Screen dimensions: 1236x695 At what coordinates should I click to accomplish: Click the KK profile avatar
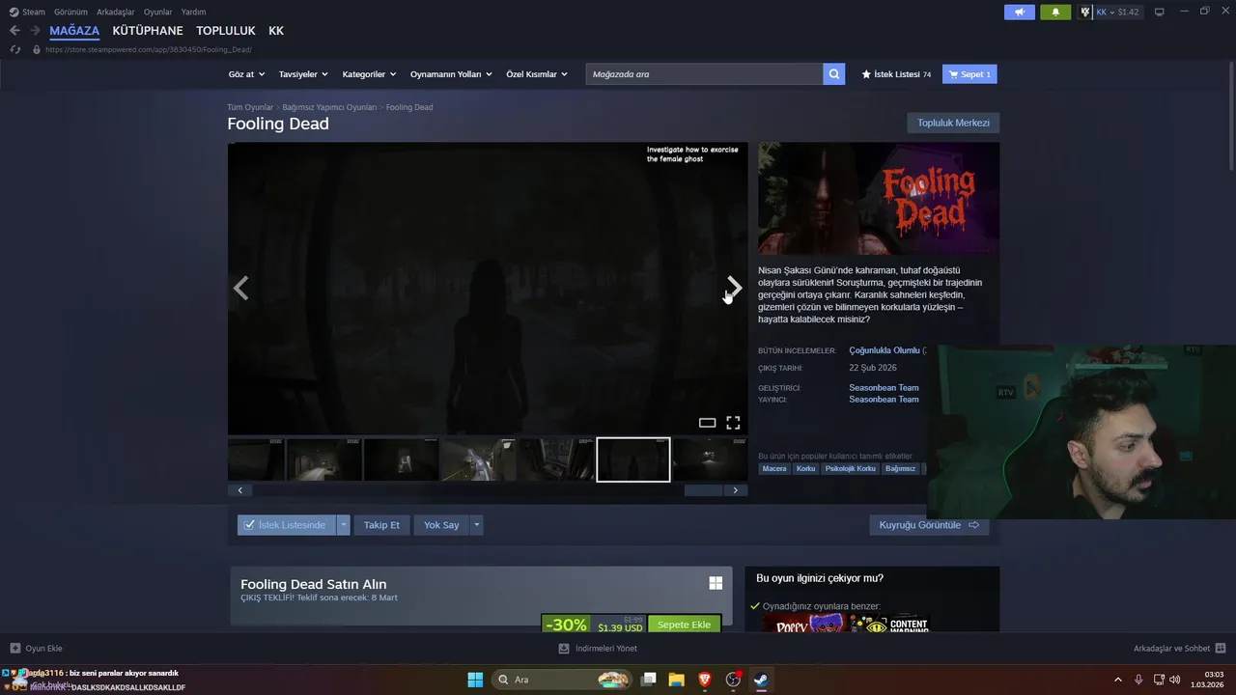click(x=1085, y=12)
